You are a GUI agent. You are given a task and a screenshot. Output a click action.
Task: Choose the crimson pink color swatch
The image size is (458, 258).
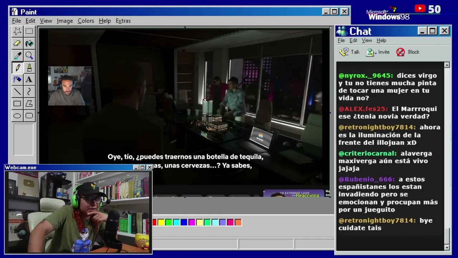tap(230, 223)
